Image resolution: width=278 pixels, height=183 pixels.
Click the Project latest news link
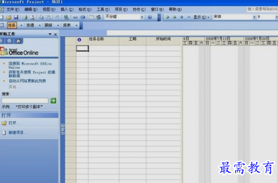coord(32,74)
